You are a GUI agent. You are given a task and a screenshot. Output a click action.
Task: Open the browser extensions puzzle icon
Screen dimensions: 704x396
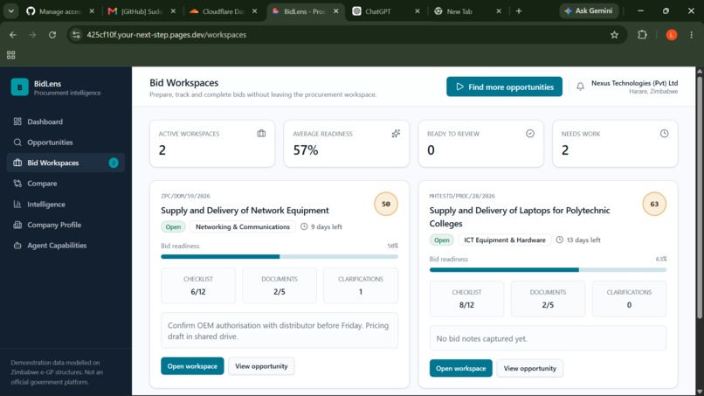tap(642, 35)
